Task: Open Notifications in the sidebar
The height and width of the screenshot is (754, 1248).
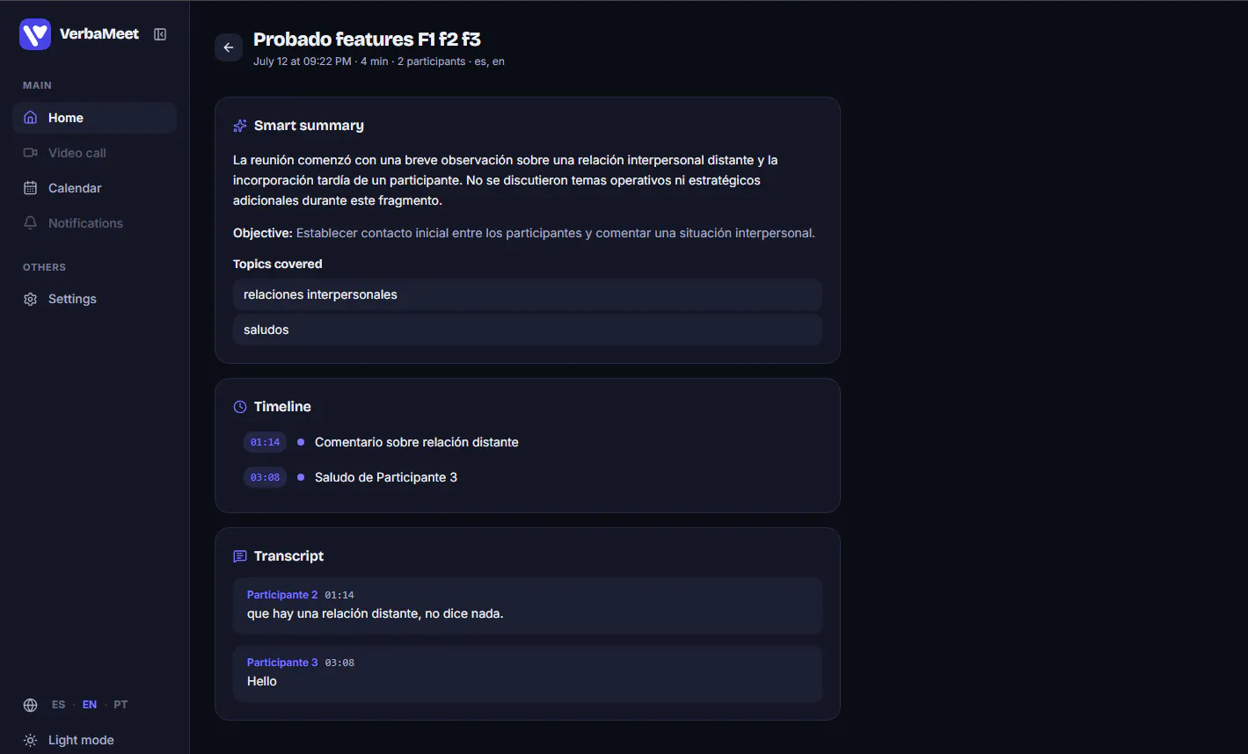Action: click(x=94, y=223)
